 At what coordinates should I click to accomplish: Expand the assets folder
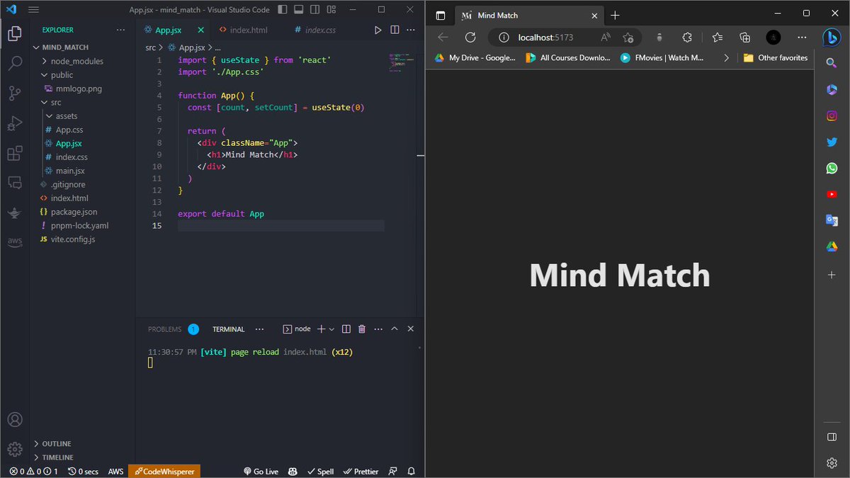pos(67,116)
